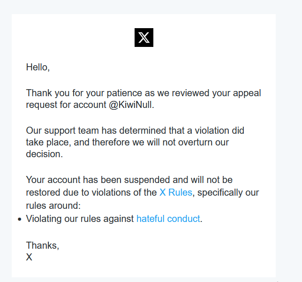The image size is (302, 282).
Task: Click the word "decision."
Action: point(44,154)
